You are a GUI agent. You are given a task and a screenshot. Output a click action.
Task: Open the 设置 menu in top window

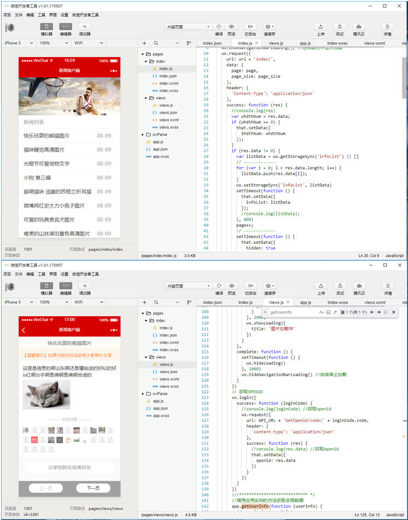coord(65,15)
